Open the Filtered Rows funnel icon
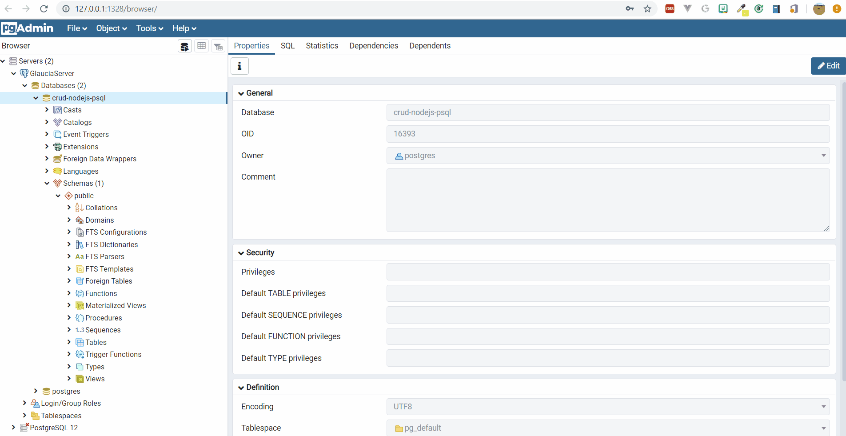The height and width of the screenshot is (436, 846). click(x=218, y=46)
